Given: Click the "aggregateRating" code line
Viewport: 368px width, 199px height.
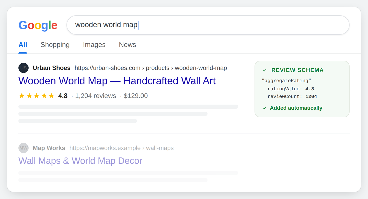Looking at the screenshot, I should (x=286, y=81).
